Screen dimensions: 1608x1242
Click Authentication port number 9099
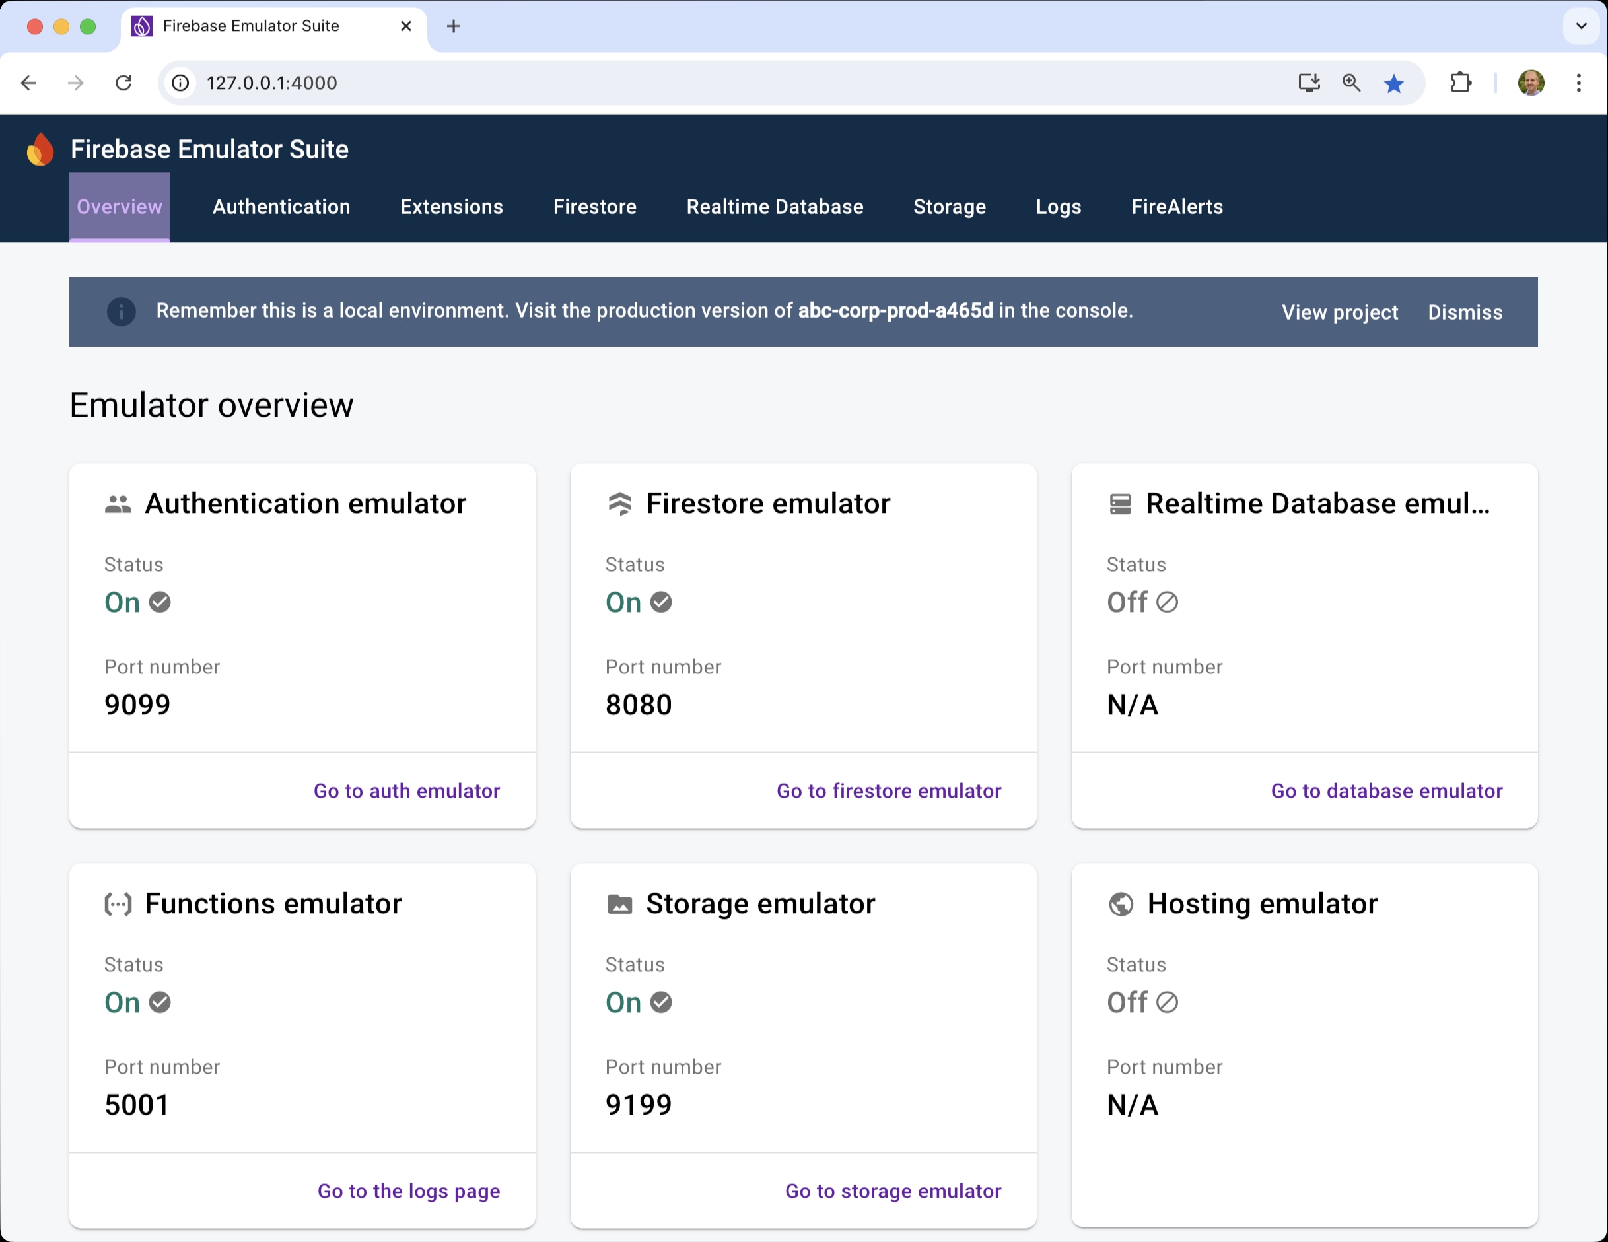pos(137,705)
